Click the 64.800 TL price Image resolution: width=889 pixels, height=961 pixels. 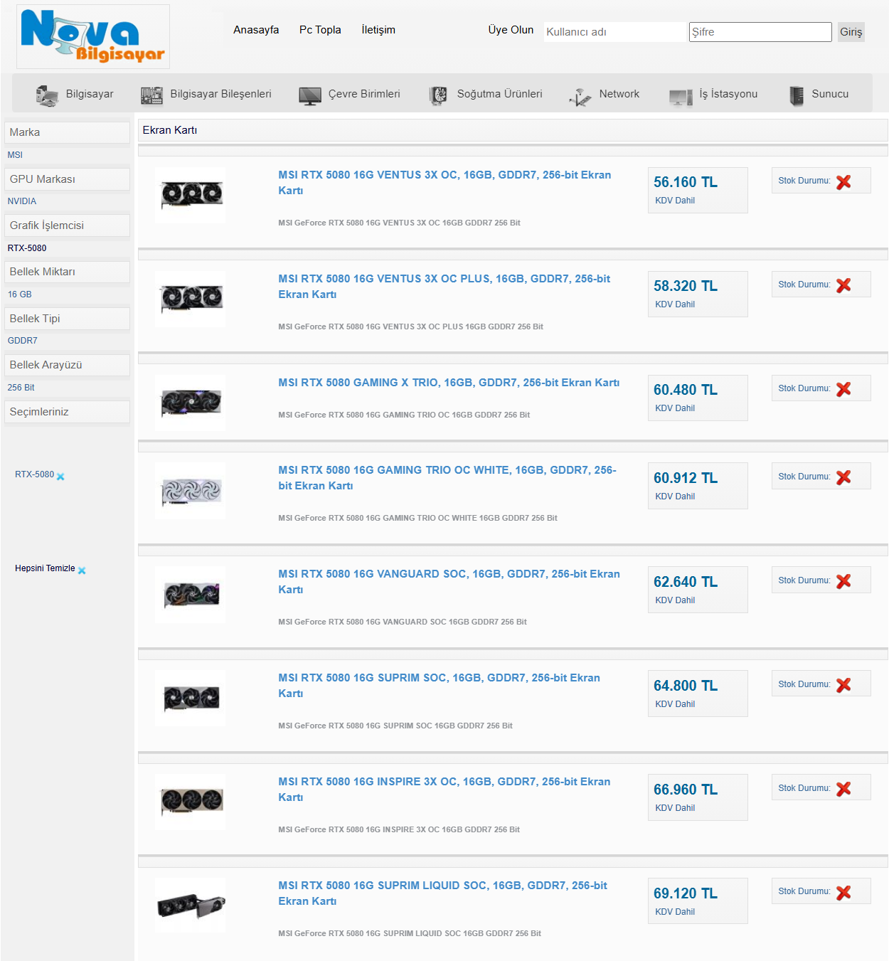tap(686, 686)
